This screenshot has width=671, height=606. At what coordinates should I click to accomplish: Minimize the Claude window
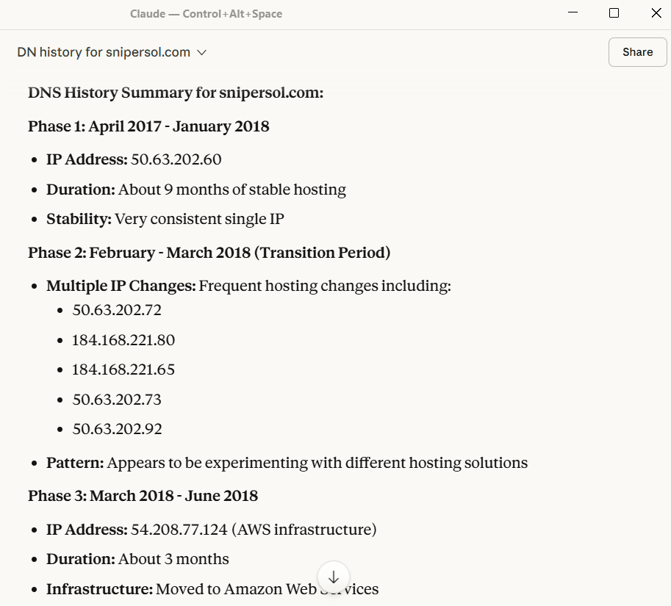(573, 12)
